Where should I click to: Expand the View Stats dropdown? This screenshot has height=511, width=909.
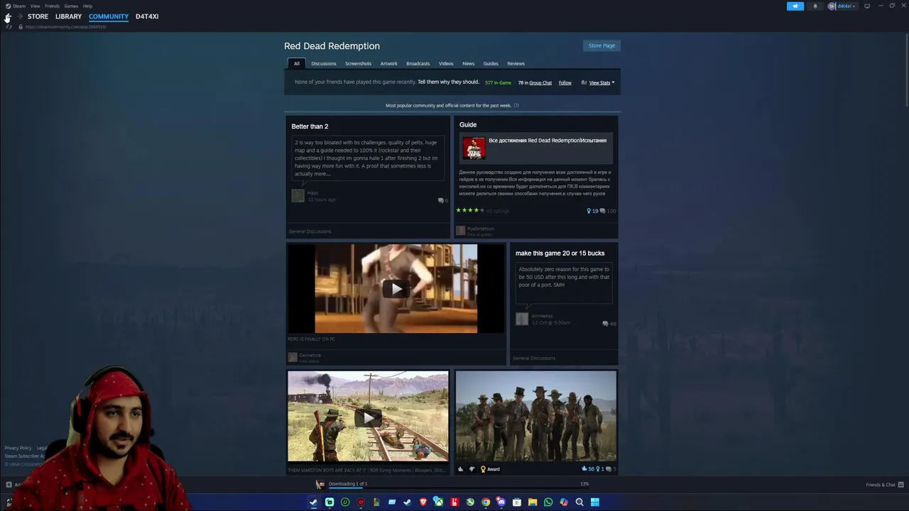602,83
